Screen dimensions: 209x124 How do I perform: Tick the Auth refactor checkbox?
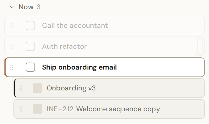click(30, 46)
